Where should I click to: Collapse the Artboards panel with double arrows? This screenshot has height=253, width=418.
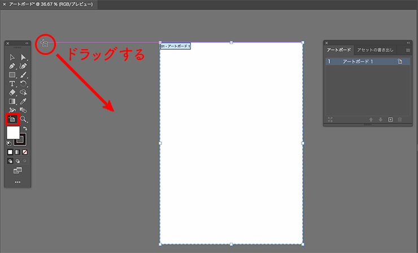tap(408, 42)
